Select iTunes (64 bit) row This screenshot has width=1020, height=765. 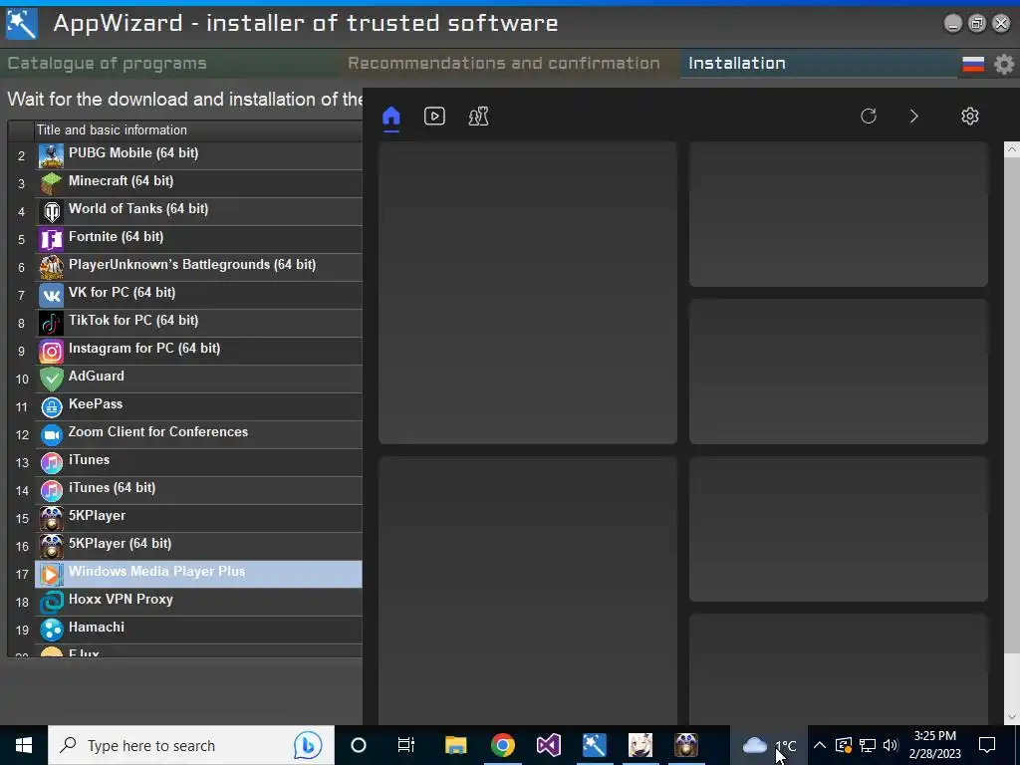[198, 491]
